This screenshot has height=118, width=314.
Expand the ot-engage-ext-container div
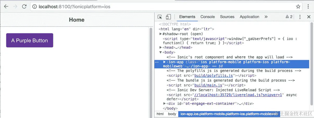point(164,103)
